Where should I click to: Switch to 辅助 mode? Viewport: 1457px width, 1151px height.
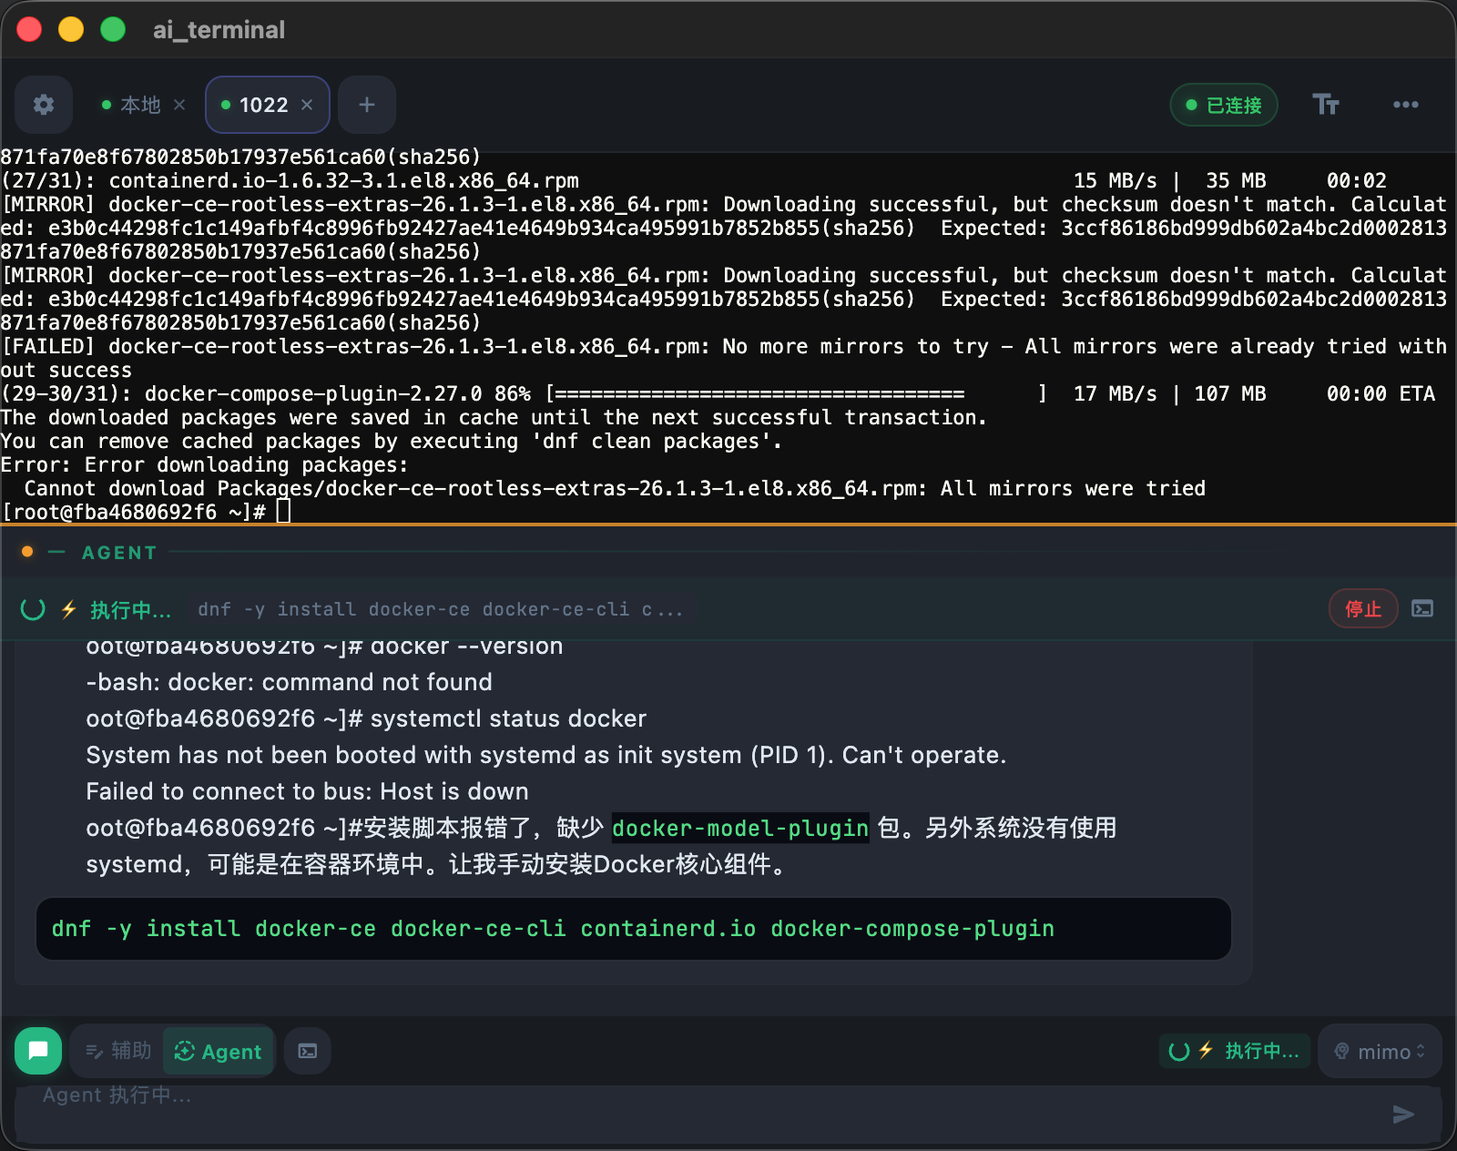[x=118, y=1051]
